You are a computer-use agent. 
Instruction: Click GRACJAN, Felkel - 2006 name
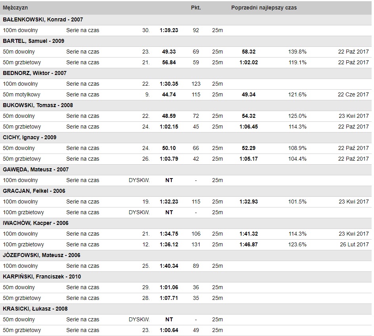tap(34, 191)
